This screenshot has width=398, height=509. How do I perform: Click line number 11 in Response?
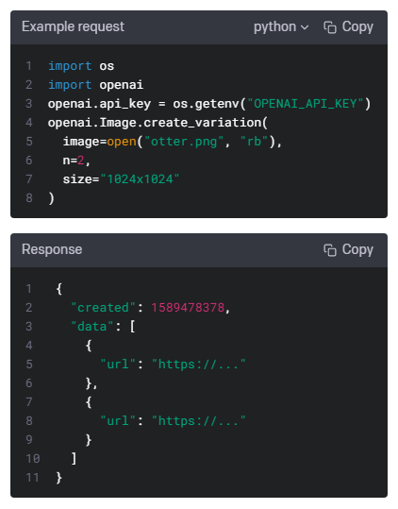[x=32, y=478]
